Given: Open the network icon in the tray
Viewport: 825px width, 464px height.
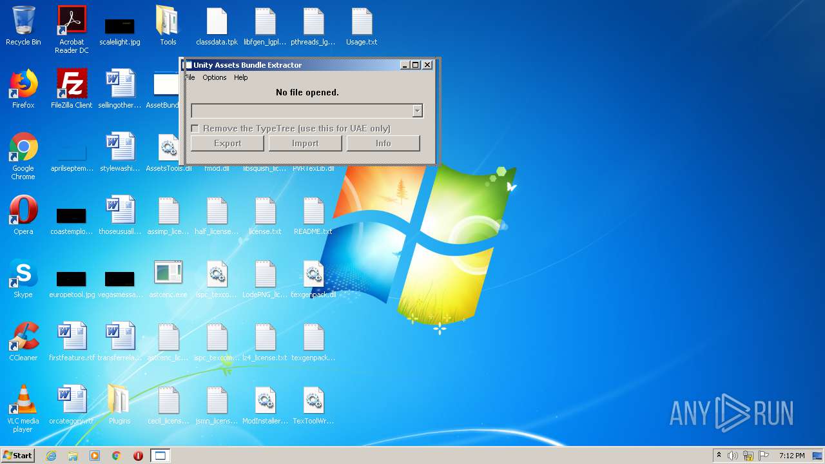Looking at the screenshot, I should (x=748, y=456).
